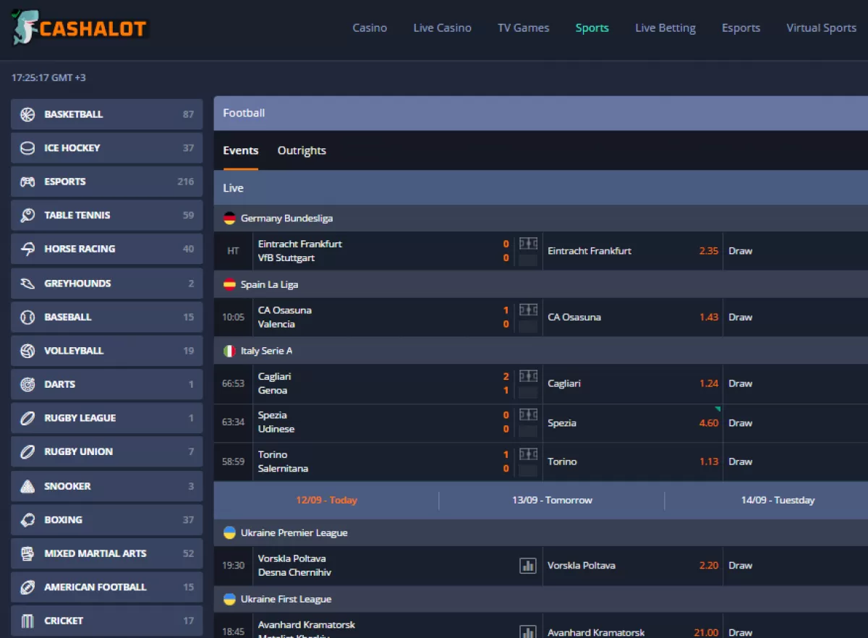Click the Football section header
Screen dimensions: 868x638
pyautogui.click(x=541, y=113)
